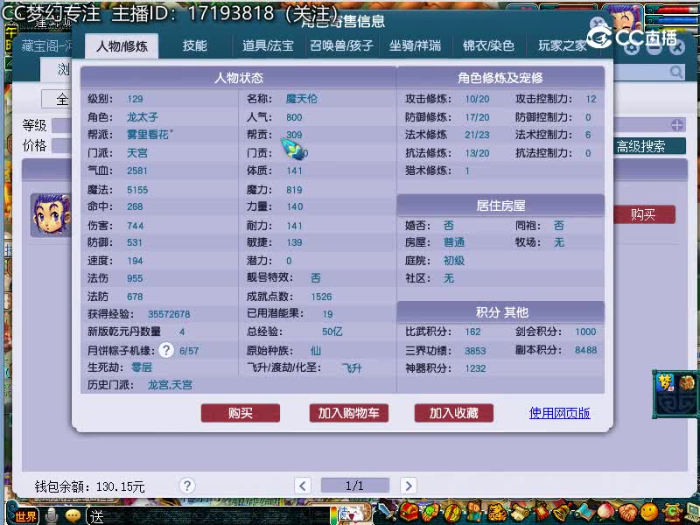Image resolution: width=700 pixels, height=525 pixels.
Task: Click the 庭院 value 初级
Action: (454, 261)
